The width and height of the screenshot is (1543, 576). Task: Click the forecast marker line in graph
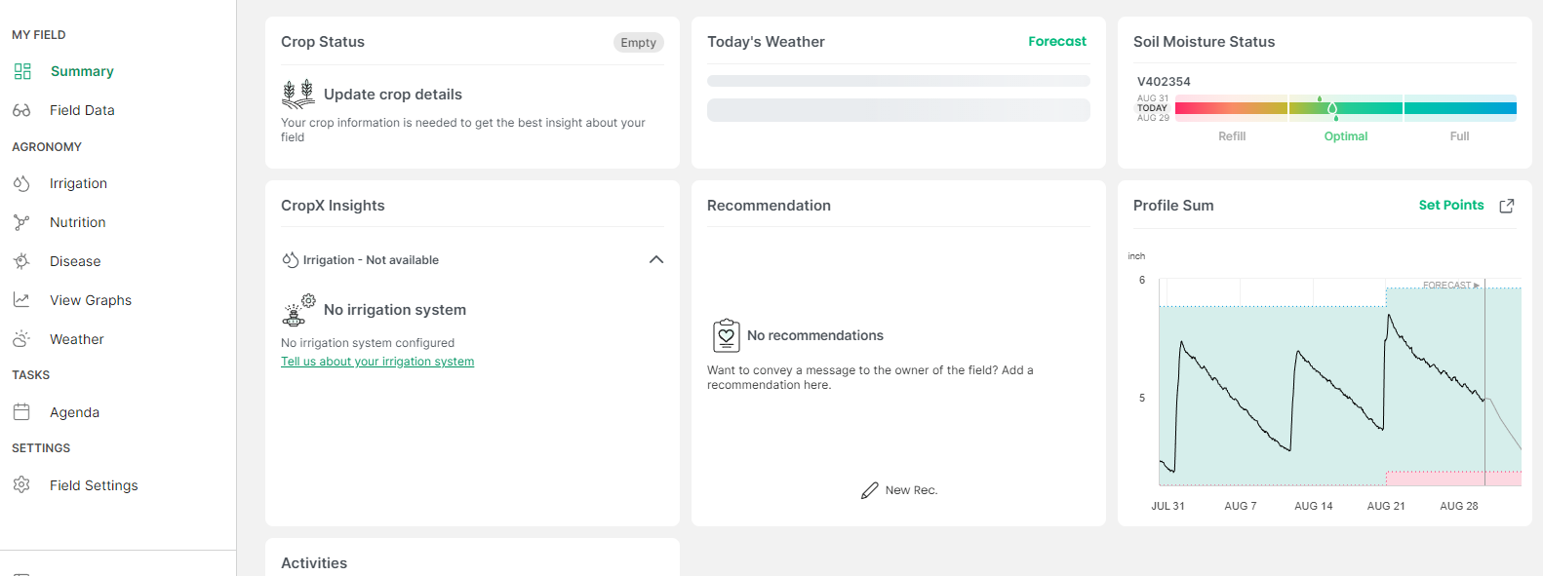click(1484, 390)
